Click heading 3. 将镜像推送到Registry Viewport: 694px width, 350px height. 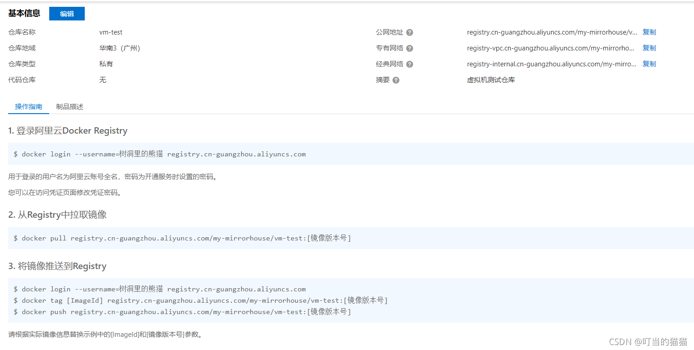[57, 266]
